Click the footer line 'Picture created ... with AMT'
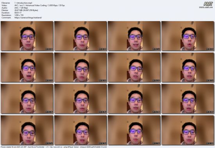Viewport: 215px width, 148px height. point(54,147)
